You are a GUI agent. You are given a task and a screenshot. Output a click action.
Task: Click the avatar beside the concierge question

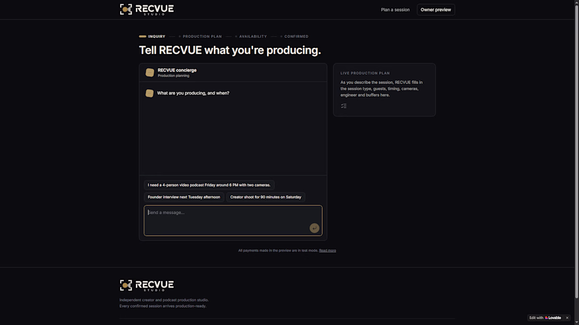pos(149,93)
